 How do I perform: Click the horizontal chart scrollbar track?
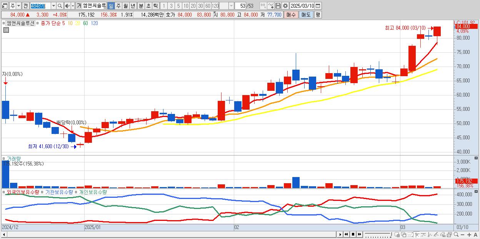click(x=171, y=234)
